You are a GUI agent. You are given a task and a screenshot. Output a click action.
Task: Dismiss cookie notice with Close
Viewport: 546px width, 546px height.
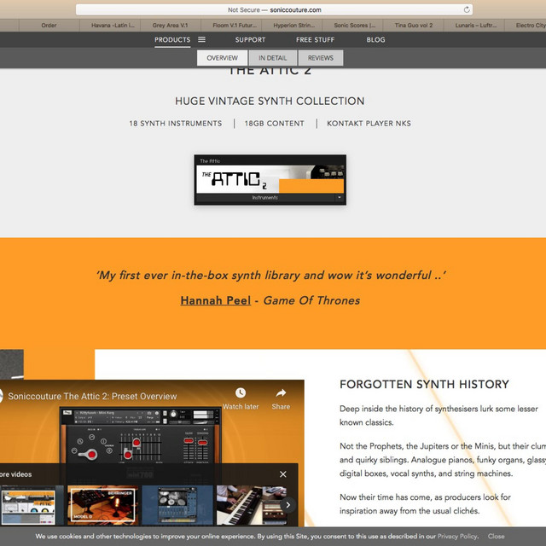point(496,537)
